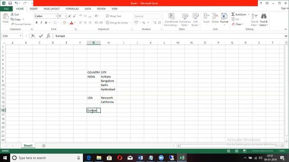
Task: Switch to Normal view in status bar
Action: 228,151
